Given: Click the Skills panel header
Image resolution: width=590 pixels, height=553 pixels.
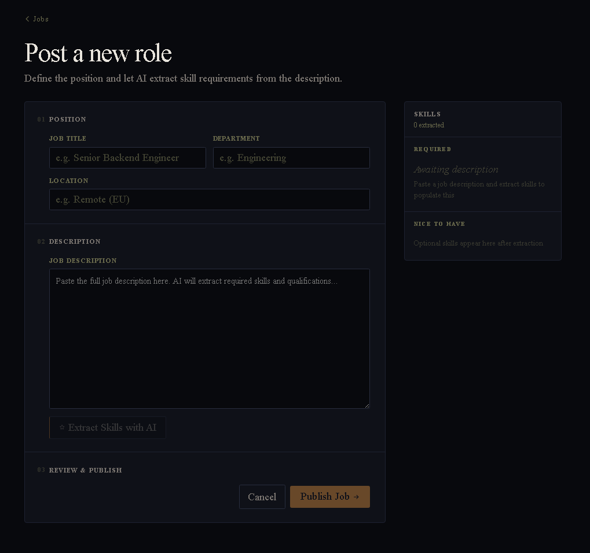Looking at the screenshot, I should [x=427, y=114].
